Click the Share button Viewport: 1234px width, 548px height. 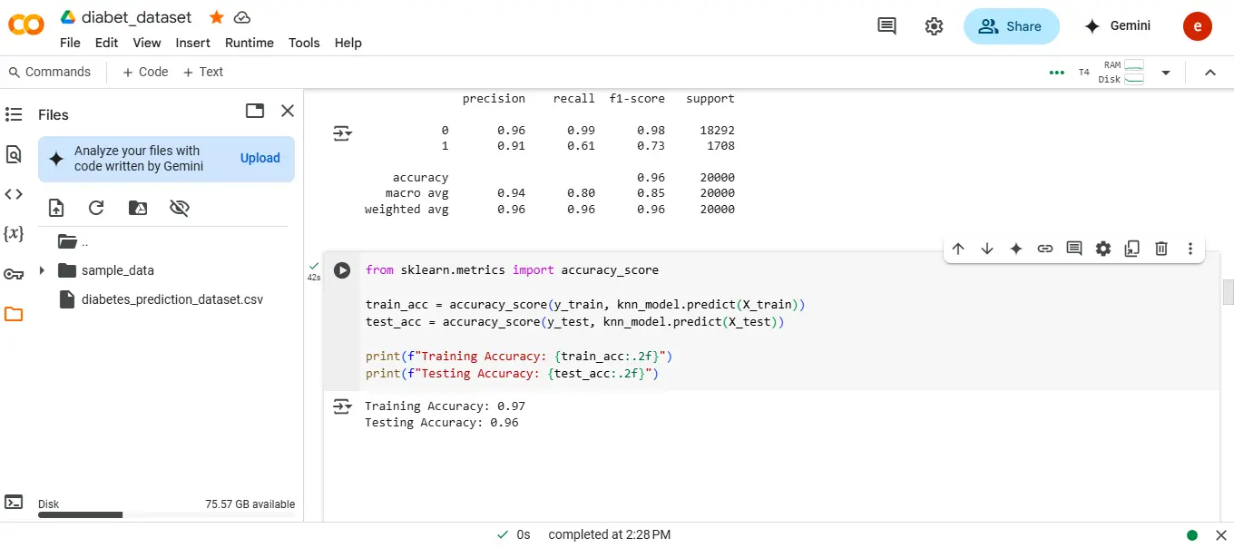pyautogui.click(x=1011, y=26)
